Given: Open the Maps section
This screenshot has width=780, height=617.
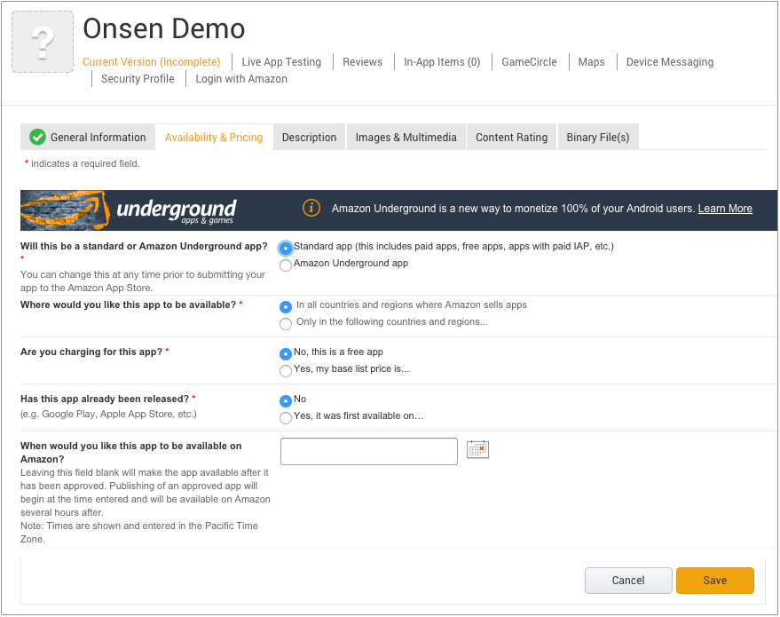Looking at the screenshot, I should 591,62.
